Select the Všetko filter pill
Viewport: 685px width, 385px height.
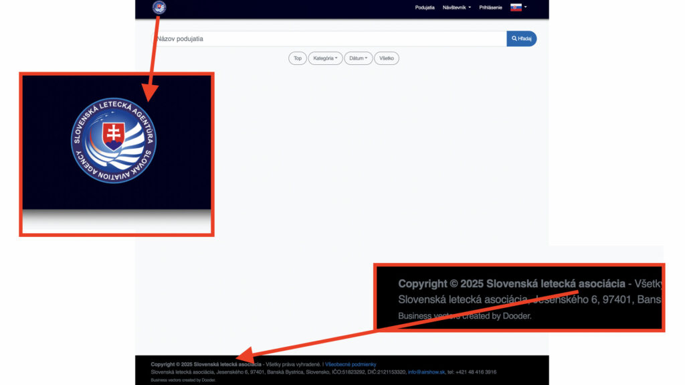(x=387, y=58)
